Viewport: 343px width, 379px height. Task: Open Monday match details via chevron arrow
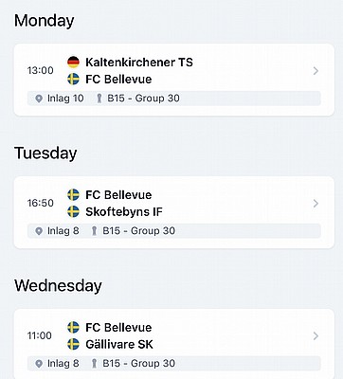click(x=316, y=71)
